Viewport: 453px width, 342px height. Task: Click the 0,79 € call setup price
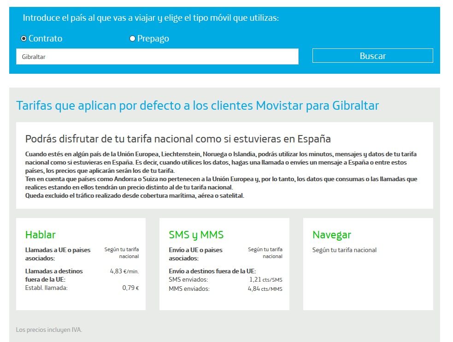130,288
